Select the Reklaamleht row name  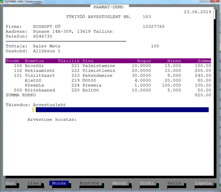[40, 71]
